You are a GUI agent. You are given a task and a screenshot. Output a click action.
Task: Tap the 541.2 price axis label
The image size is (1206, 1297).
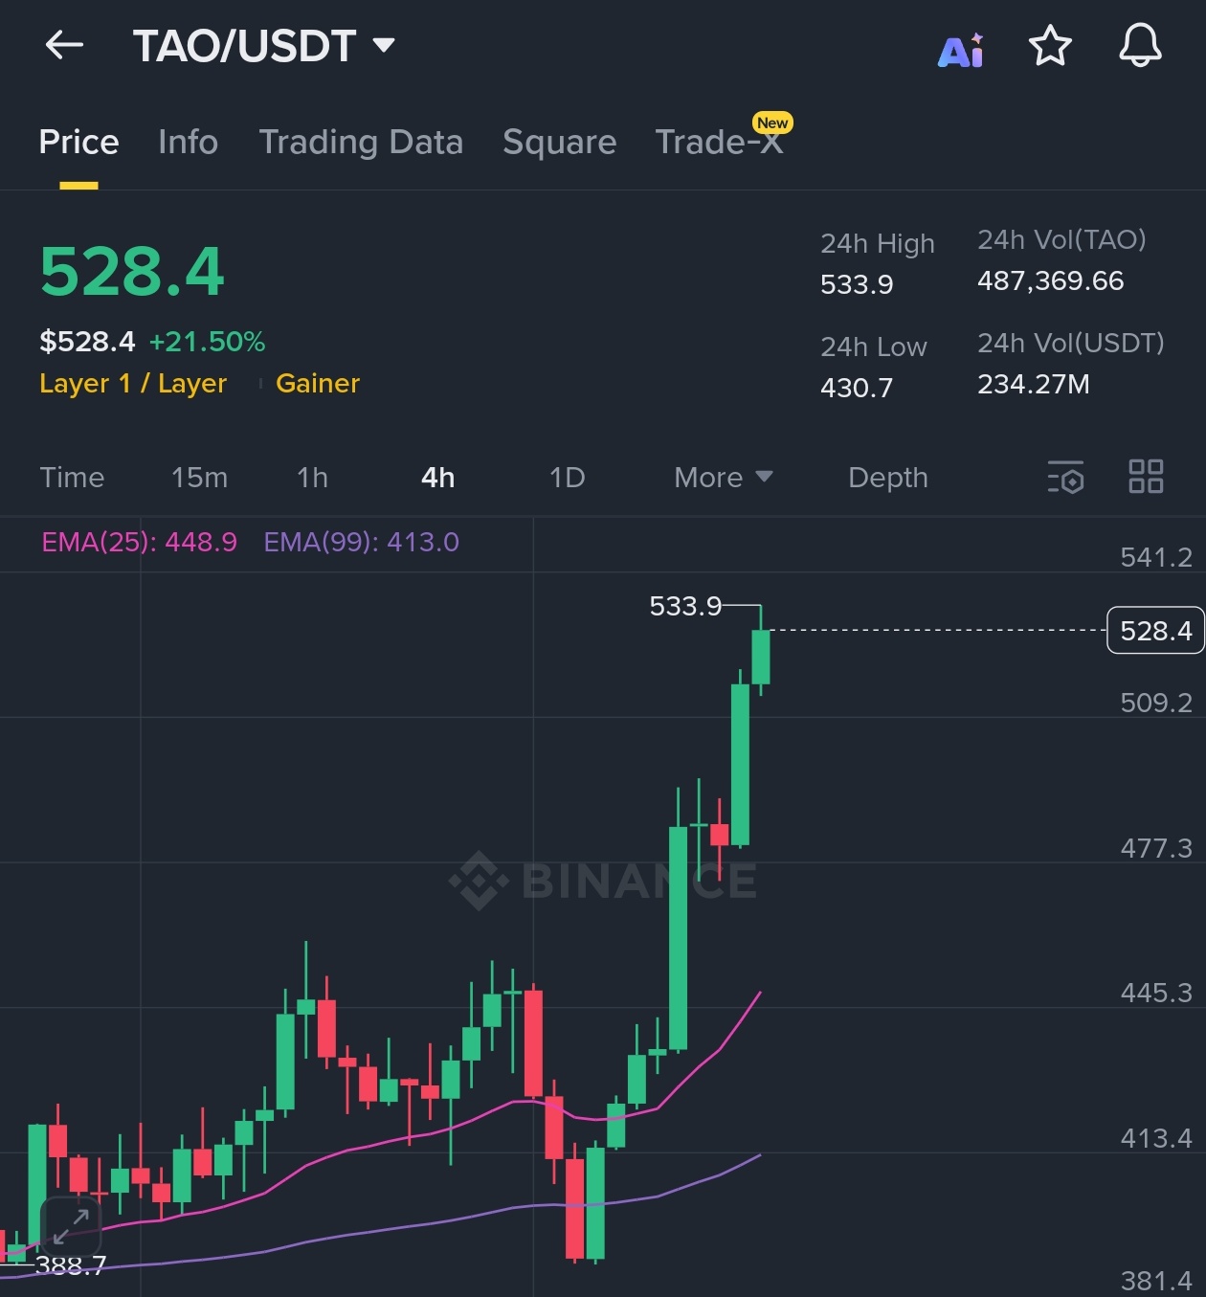point(1156,557)
